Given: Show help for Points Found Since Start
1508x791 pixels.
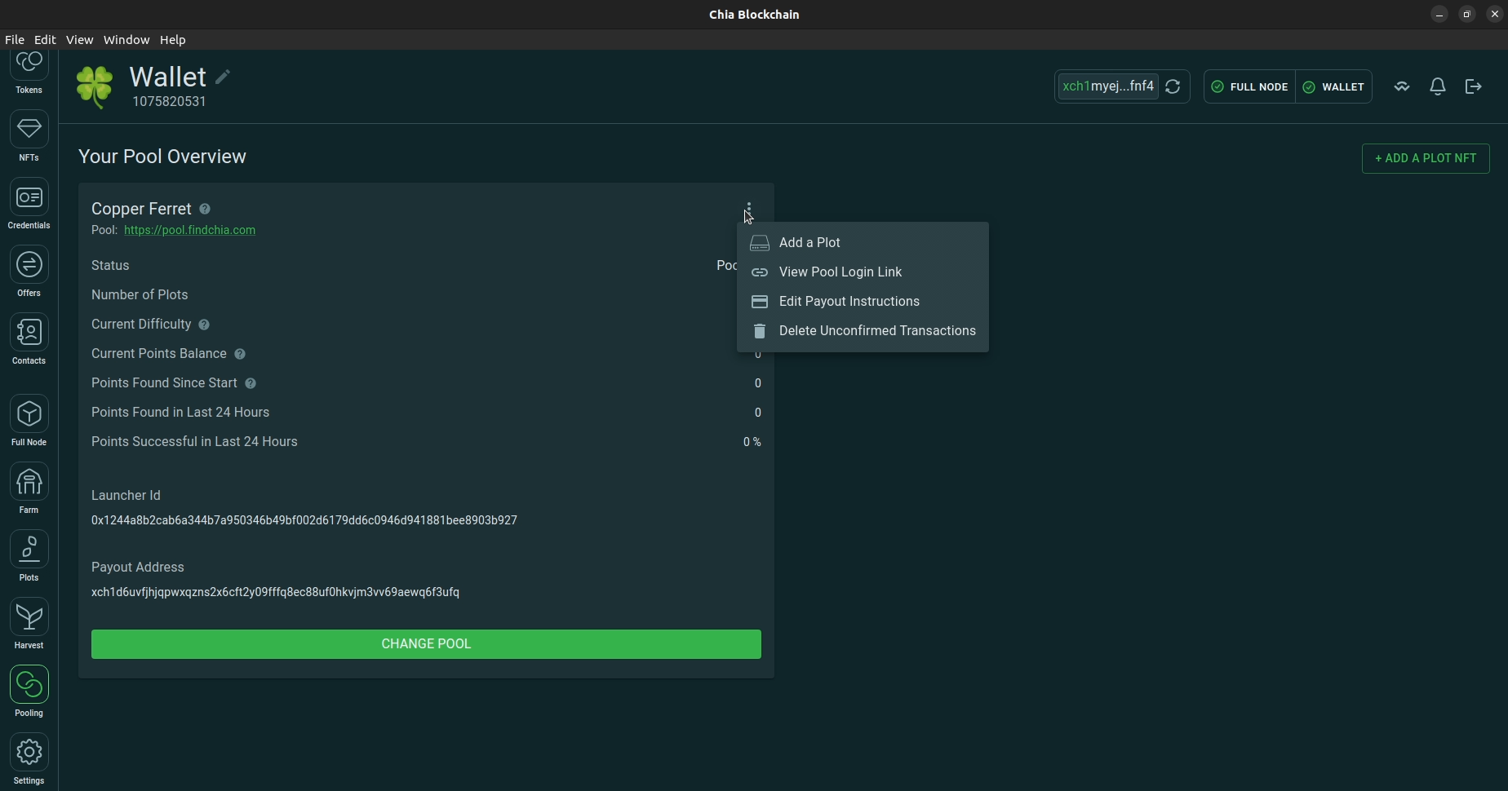Looking at the screenshot, I should (251, 384).
